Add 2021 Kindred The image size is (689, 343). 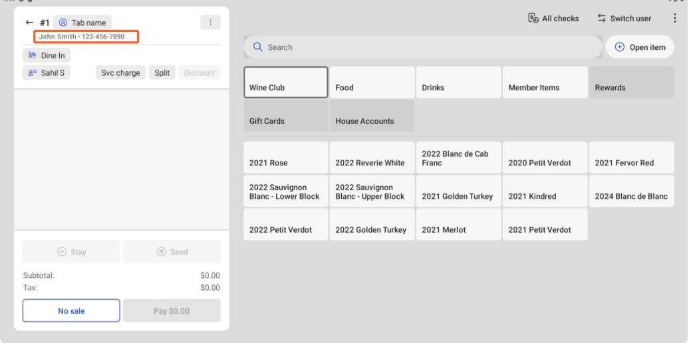point(545,191)
